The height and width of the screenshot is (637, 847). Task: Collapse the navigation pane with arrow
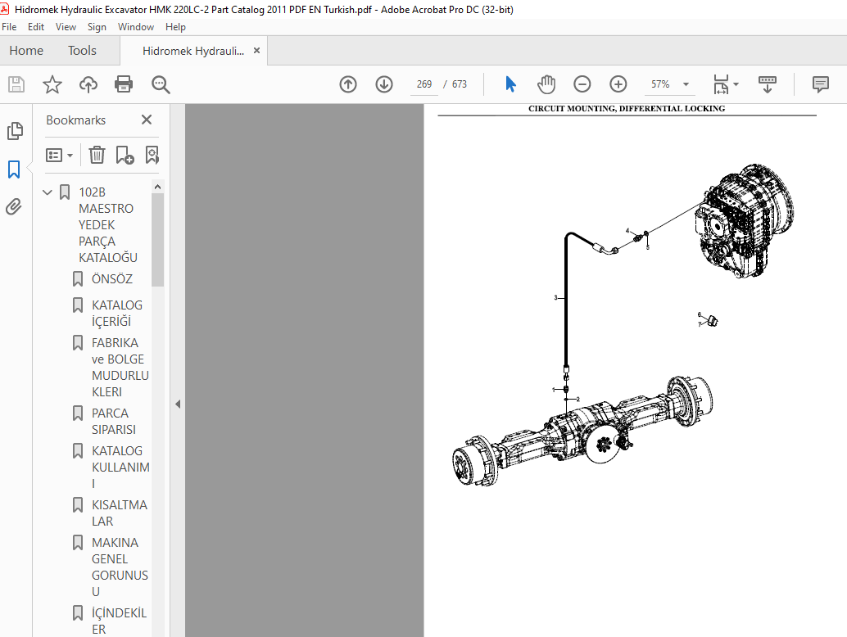pyautogui.click(x=178, y=404)
